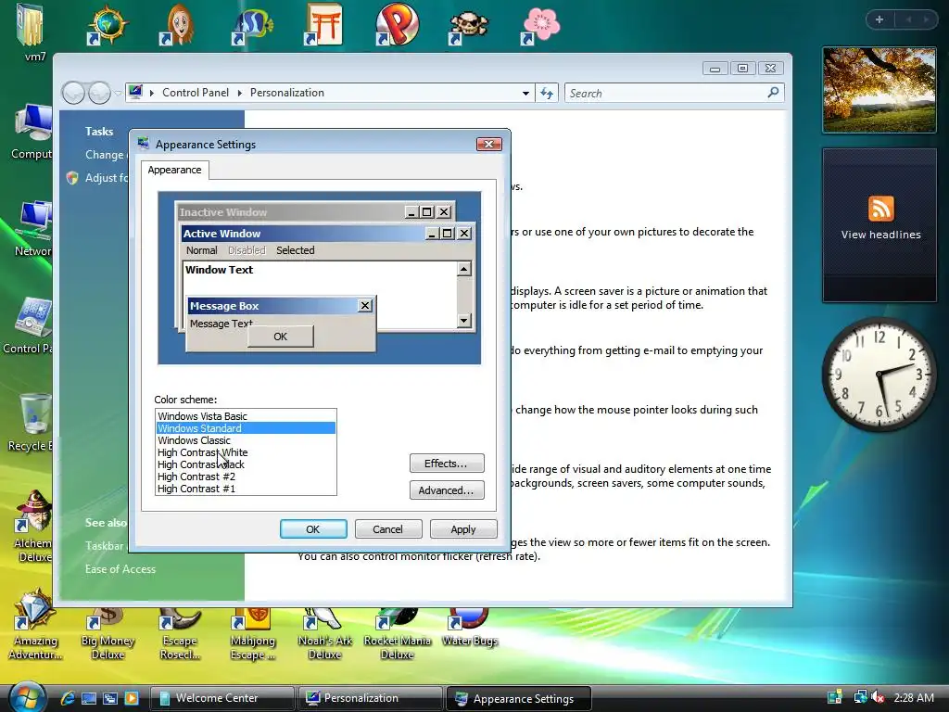Click the network tray icon

tap(860, 698)
